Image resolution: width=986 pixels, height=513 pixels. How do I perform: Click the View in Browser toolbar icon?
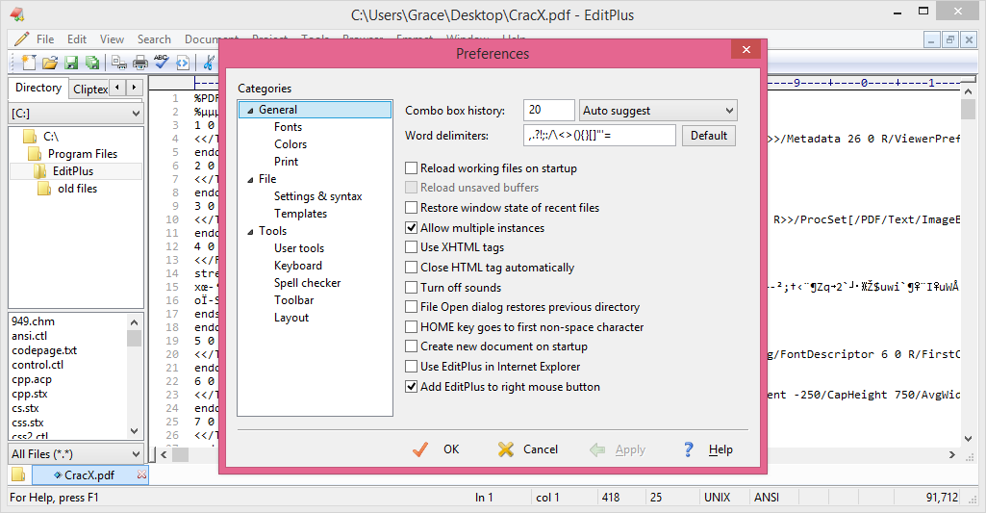pos(183,63)
